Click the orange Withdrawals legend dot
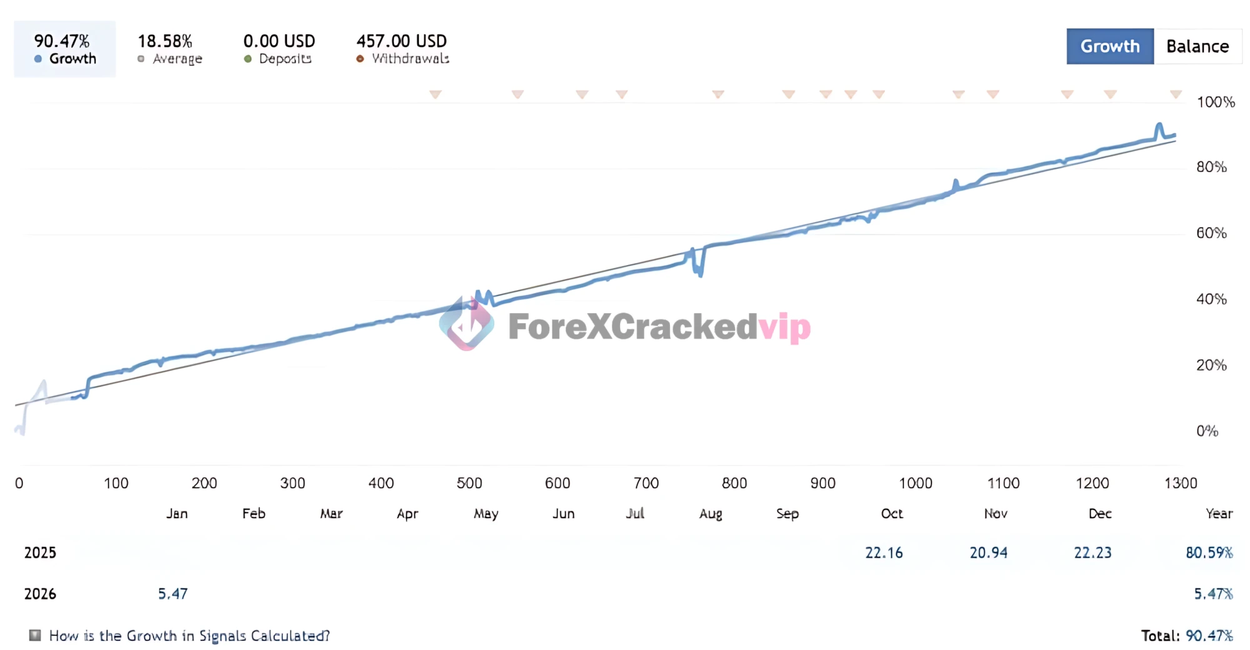The image size is (1250, 650). 360,59
